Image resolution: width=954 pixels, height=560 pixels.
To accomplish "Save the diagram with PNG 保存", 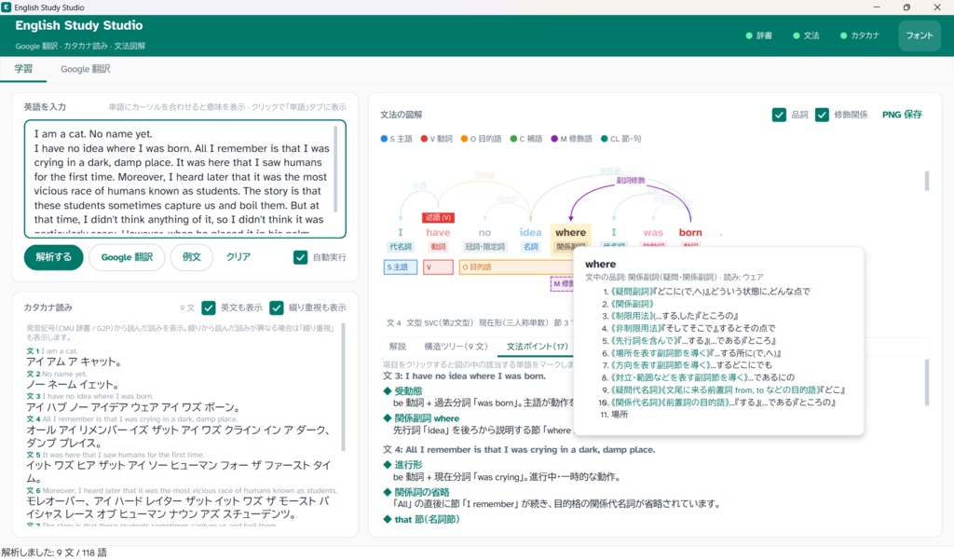I will (902, 115).
